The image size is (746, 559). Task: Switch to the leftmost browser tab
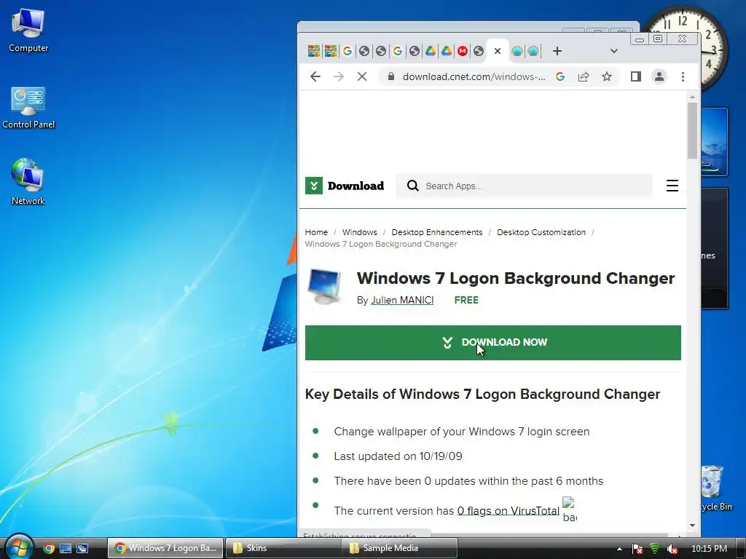[x=313, y=51]
